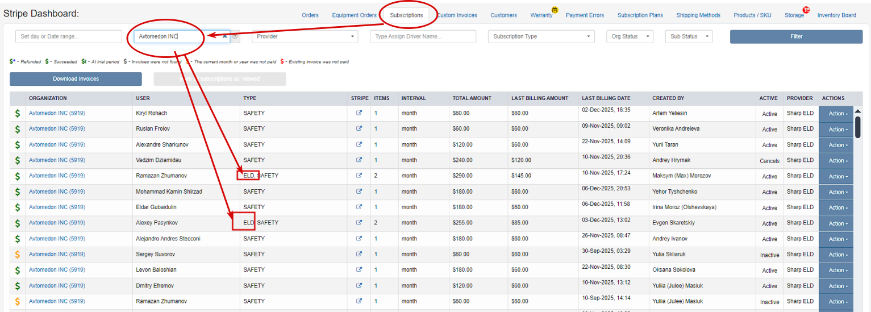
Task: Expand Action dropdown for Sergey Suvorov
Action: pos(836,255)
